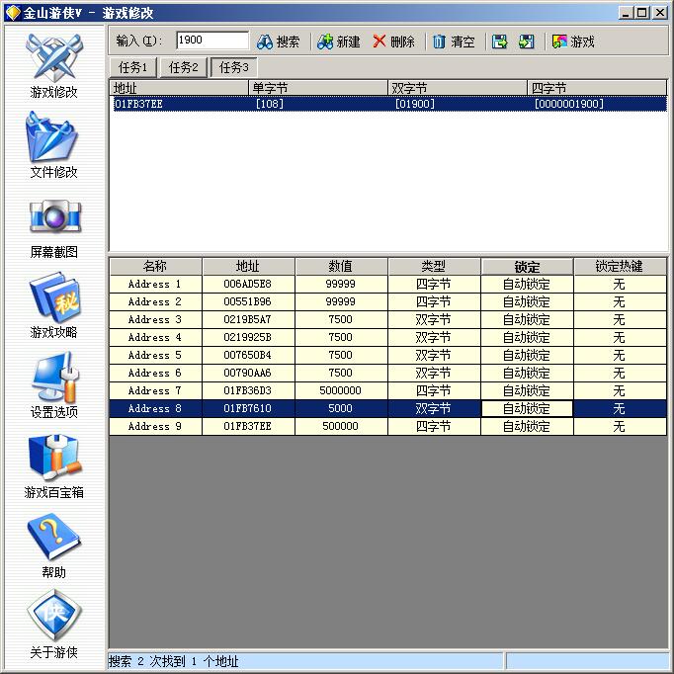Screen dimensions: 674x674
Task: Click value 99999 of Address 2
Action: tap(340, 301)
